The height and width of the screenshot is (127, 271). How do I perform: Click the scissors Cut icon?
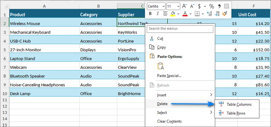(x=152, y=38)
